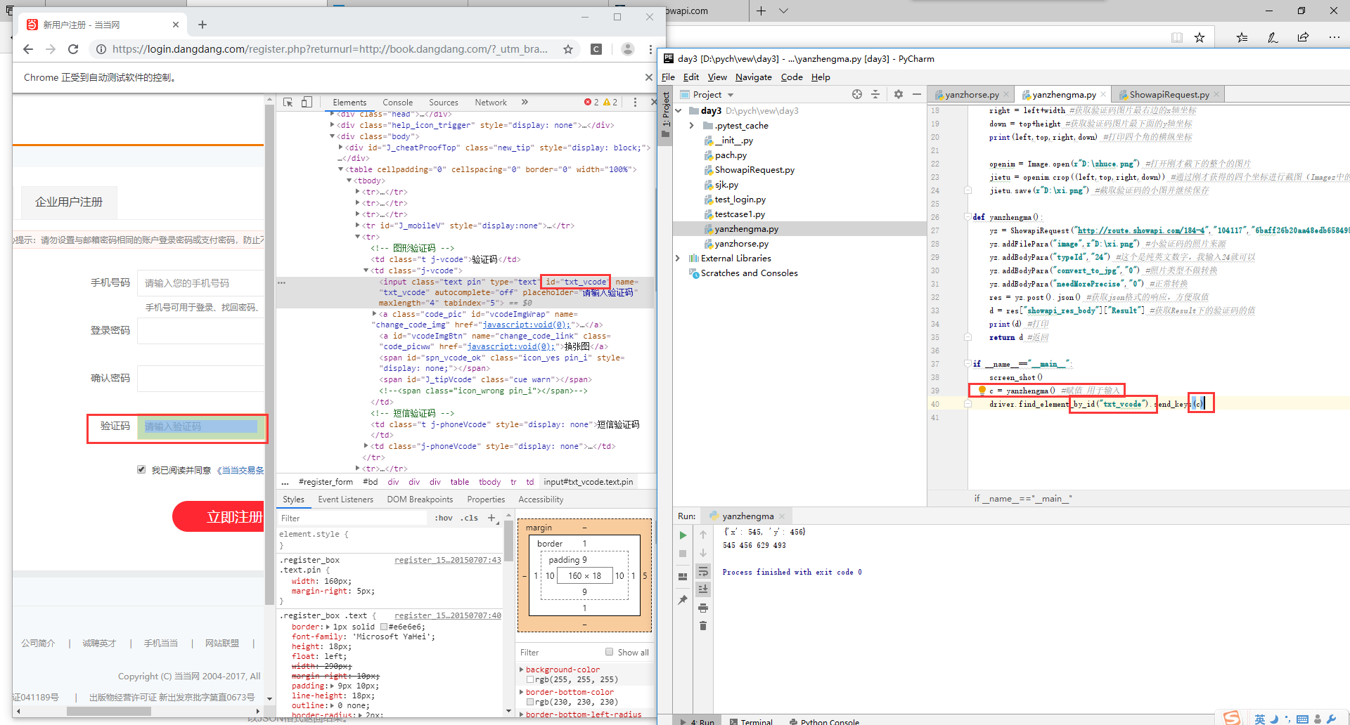Open PyCharm Navigate menu
The image size is (1350, 725).
click(x=754, y=77)
